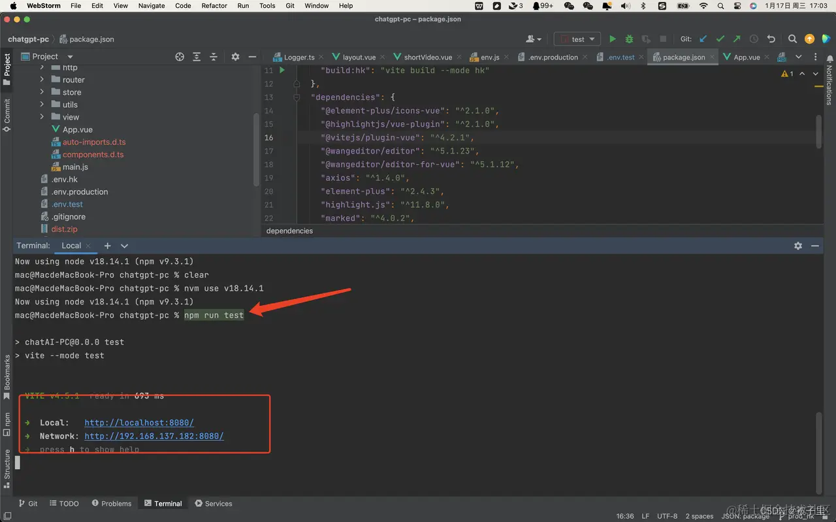
Task: Show hidden editor tabs dropdown chevron
Action: coord(798,57)
